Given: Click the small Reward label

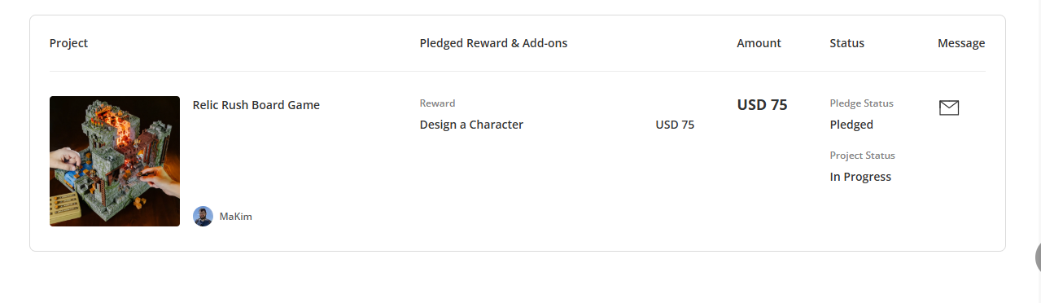Looking at the screenshot, I should [438, 103].
